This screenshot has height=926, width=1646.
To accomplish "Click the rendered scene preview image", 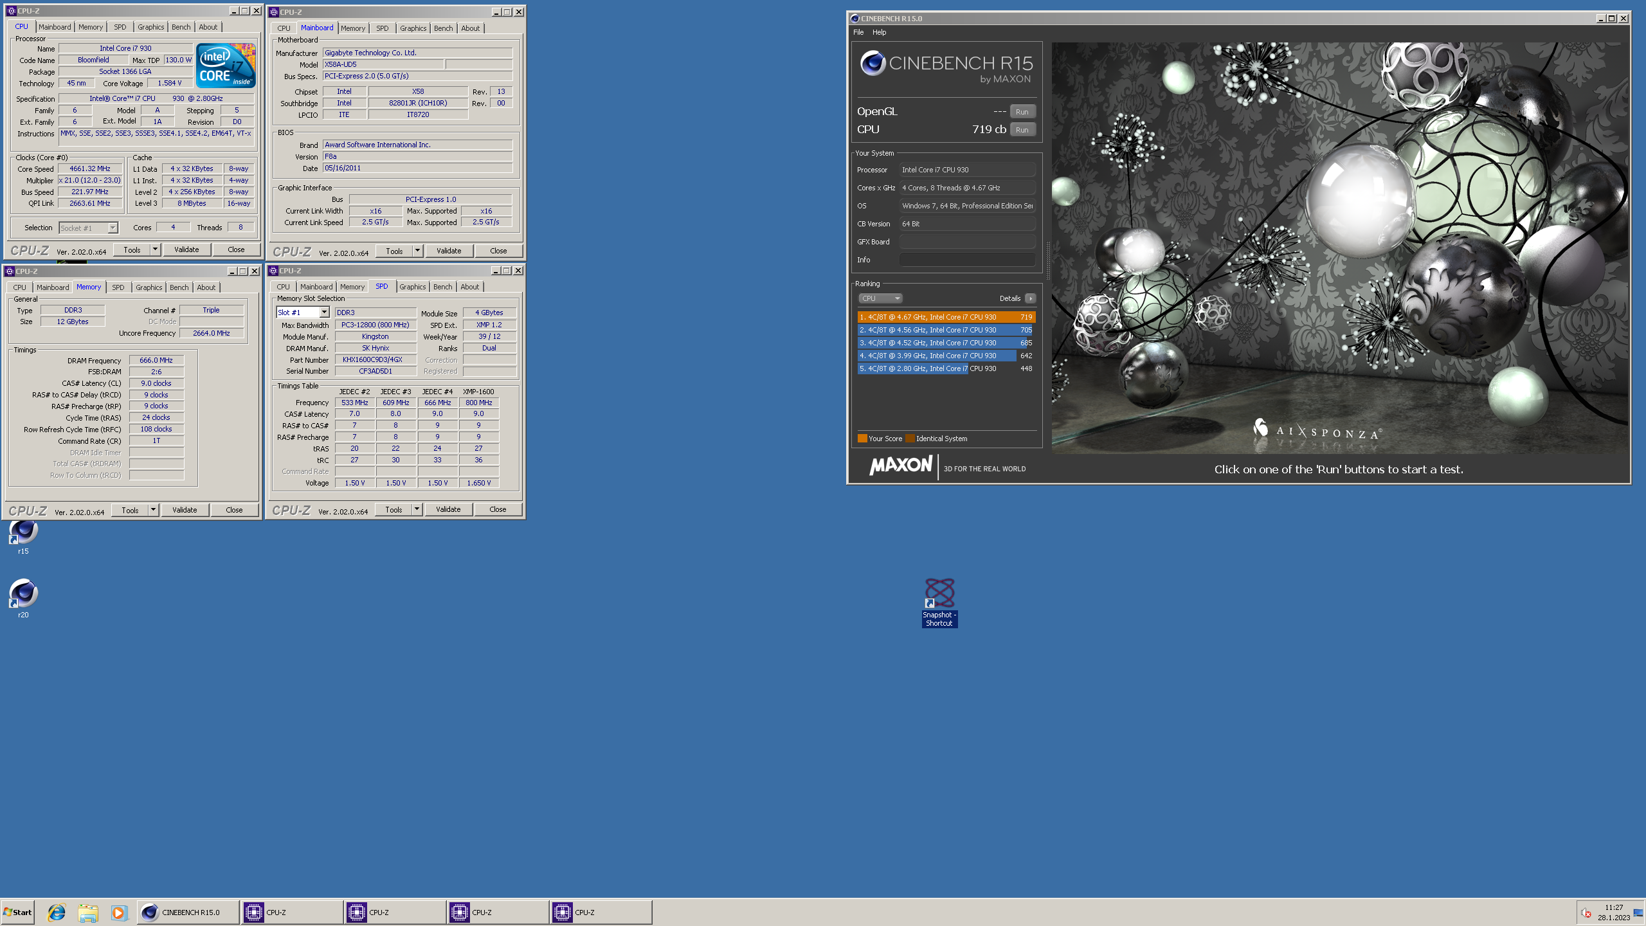I will [x=1339, y=248].
